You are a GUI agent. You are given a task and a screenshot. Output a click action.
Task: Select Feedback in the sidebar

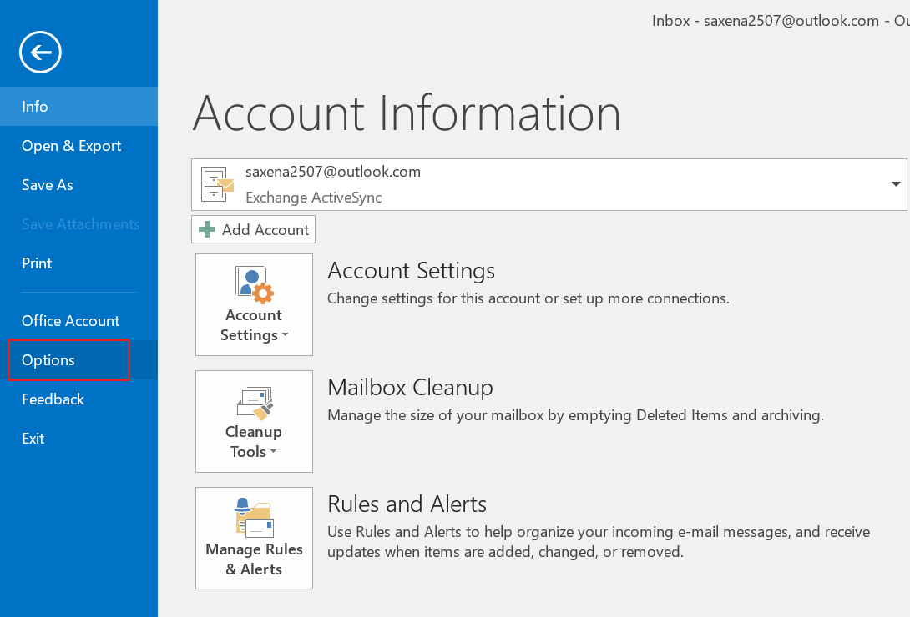pos(53,399)
